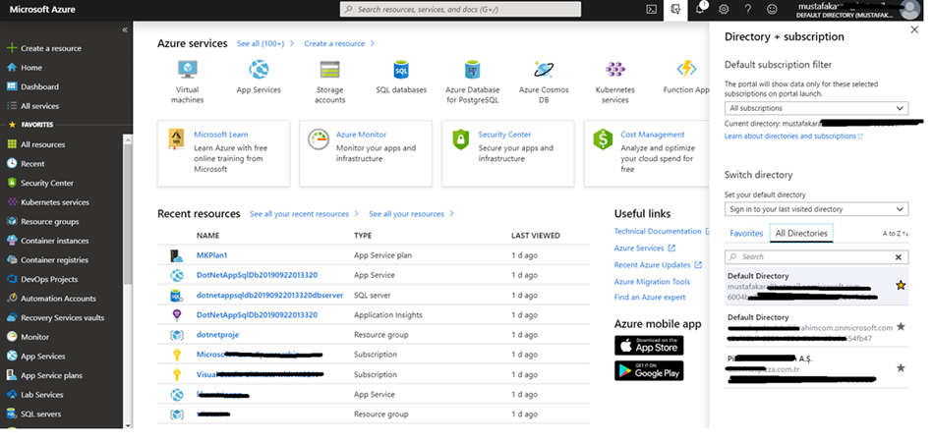Open MKPlan1 resource
The width and height of the screenshot is (933, 442).
[211, 255]
